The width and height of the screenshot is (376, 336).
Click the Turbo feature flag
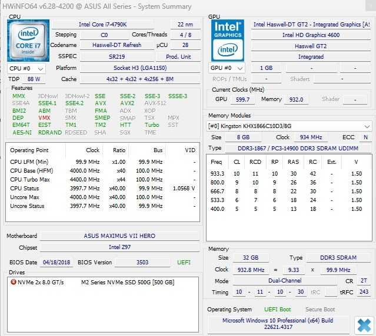[x=152, y=125]
